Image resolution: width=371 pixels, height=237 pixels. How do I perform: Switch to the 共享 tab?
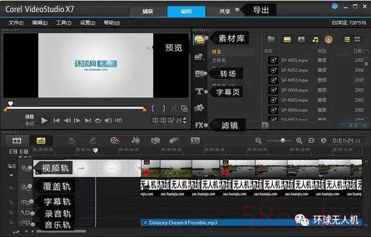click(x=225, y=11)
